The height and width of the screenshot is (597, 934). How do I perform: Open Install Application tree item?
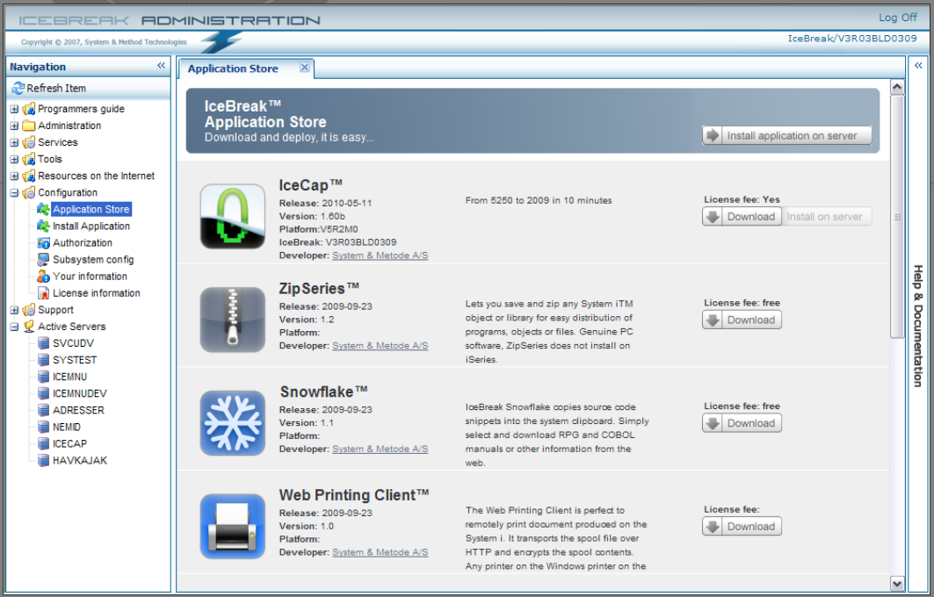[91, 227]
